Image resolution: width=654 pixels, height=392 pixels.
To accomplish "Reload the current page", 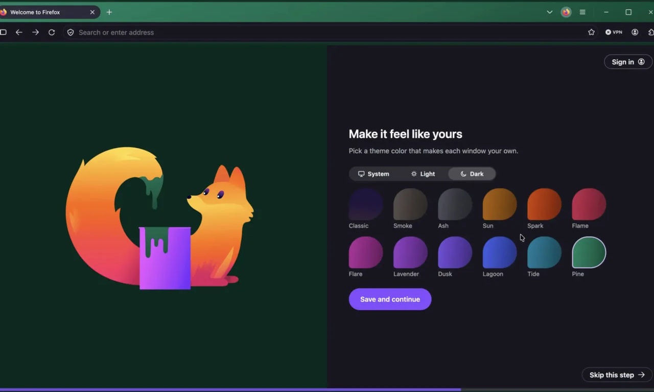I will (x=52, y=32).
